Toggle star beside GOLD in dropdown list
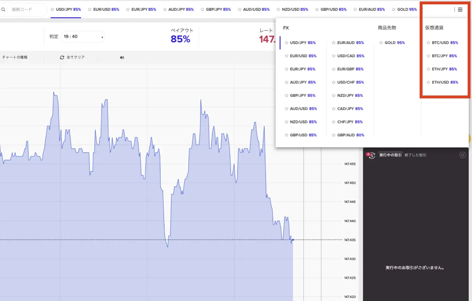Viewport: 472px width, 301px height. click(381, 43)
